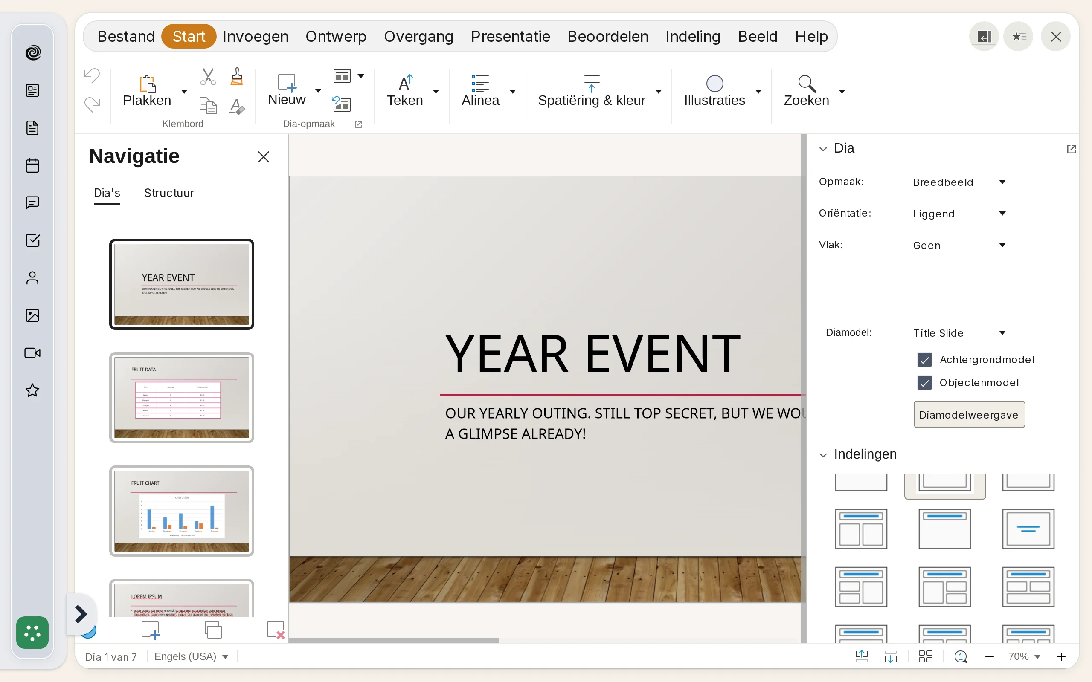Open the Engels (USA) language dropdown
This screenshot has height=682, width=1092.
192,656
